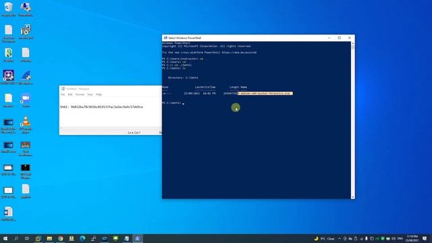The width and height of the screenshot is (432, 243).
Task: Click the microphone tray icon
Action: pos(367,238)
